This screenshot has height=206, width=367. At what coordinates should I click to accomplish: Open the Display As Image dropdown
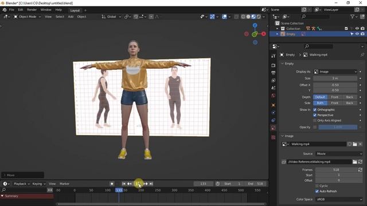tap(335, 72)
